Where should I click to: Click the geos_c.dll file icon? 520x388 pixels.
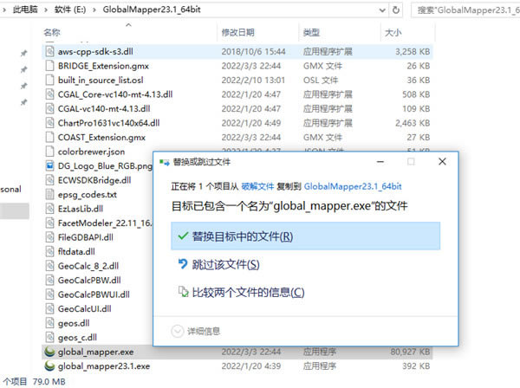49,337
